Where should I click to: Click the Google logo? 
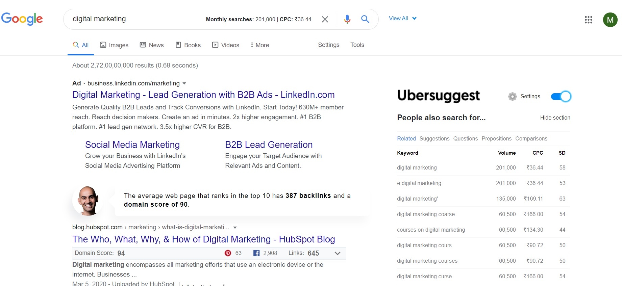[22, 19]
